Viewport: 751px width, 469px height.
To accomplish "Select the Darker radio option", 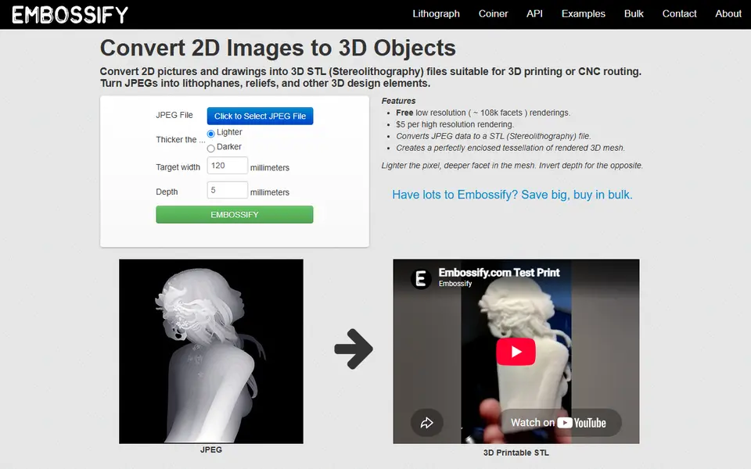I will coord(210,149).
